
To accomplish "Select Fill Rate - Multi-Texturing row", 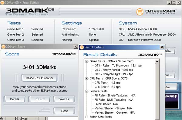I will tap(114, 100).
